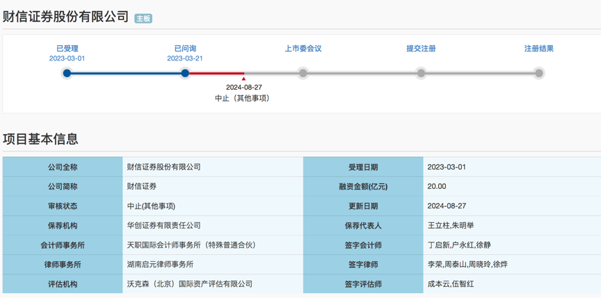Click the 2024-08-27 date below the timeline
This screenshot has height=298, width=601.
(x=244, y=88)
